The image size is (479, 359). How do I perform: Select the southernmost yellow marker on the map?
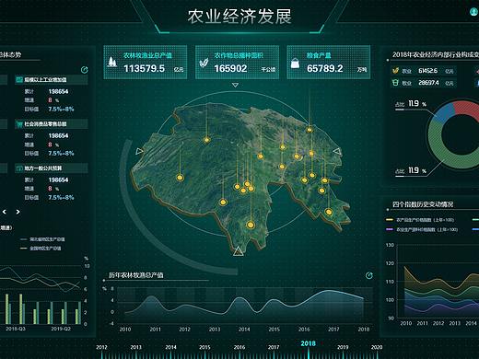point(251,226)
